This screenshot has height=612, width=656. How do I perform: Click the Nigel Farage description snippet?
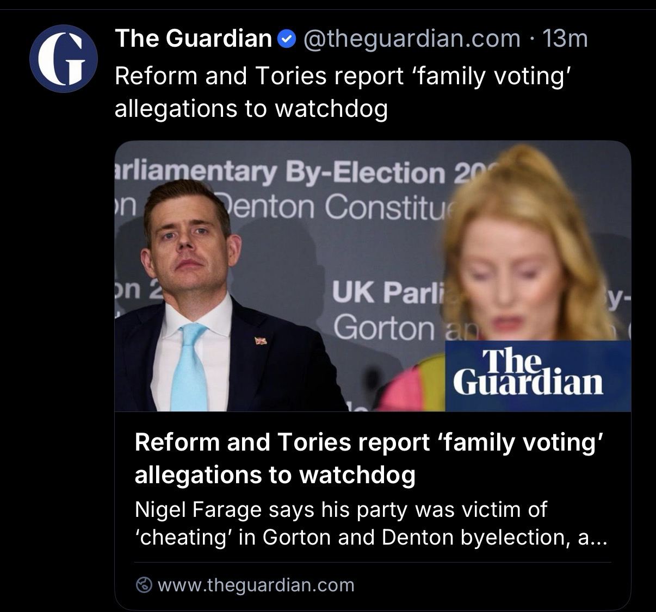point(370,523)
